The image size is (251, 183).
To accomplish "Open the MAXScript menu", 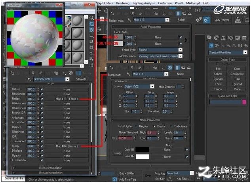I will pos(193,3).
